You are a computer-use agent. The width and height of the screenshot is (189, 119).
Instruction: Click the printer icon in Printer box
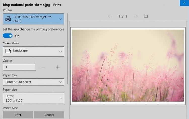[x=8, y=19]
